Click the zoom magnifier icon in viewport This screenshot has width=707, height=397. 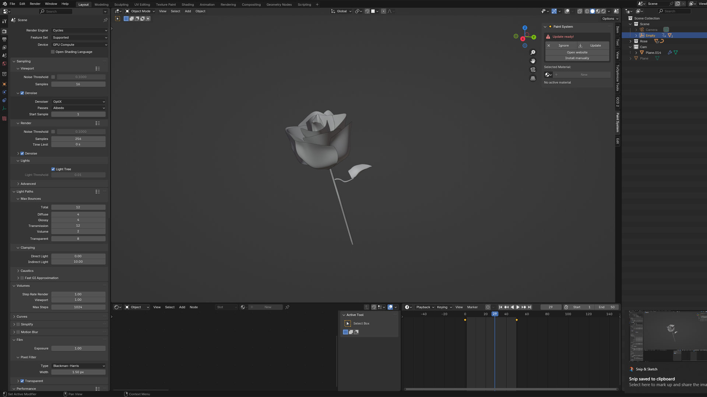point(533,52)
